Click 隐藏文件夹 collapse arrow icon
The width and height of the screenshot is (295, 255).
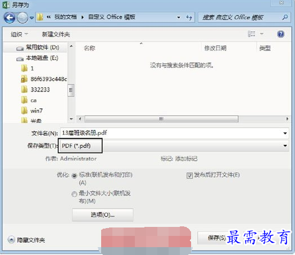coord(11,240)
